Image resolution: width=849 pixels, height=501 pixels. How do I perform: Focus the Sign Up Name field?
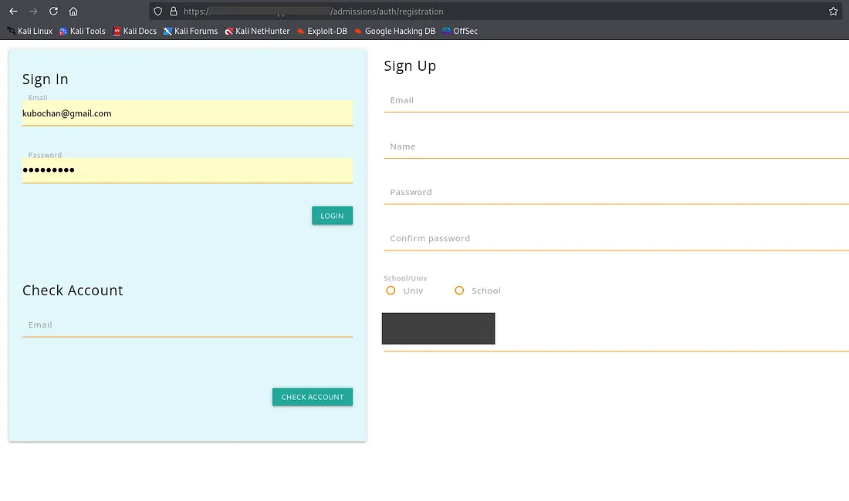pyautogui.click(x=616, y=146)
